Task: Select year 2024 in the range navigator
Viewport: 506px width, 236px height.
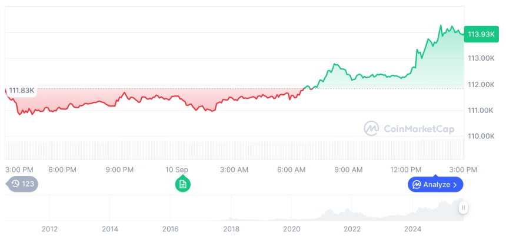Action: pyautogui.click(x=412, y=228)
